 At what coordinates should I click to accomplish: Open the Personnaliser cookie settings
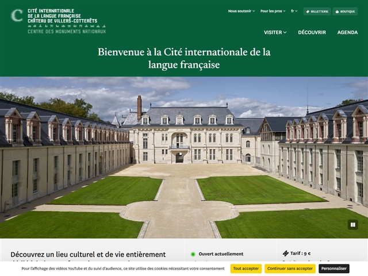(x=333, y=269)
